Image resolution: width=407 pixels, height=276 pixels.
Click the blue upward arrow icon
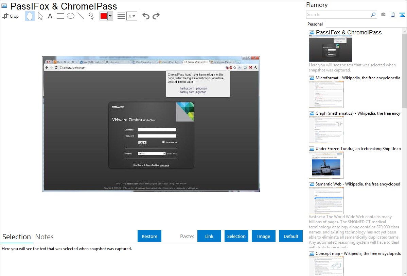(x=402, y=15)
